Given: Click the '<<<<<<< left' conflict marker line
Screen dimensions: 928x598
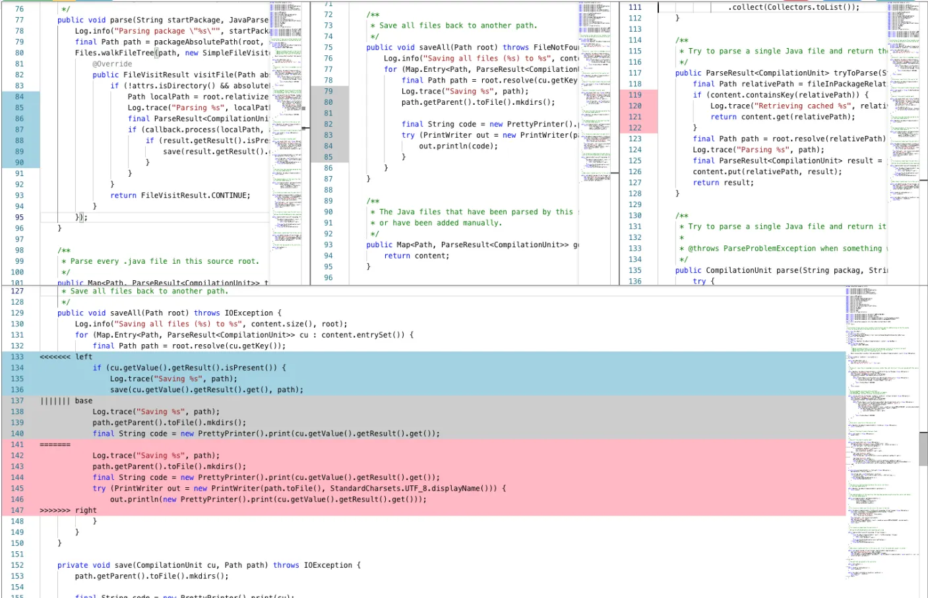Looking at the screenshot, I should pos(66,357).
